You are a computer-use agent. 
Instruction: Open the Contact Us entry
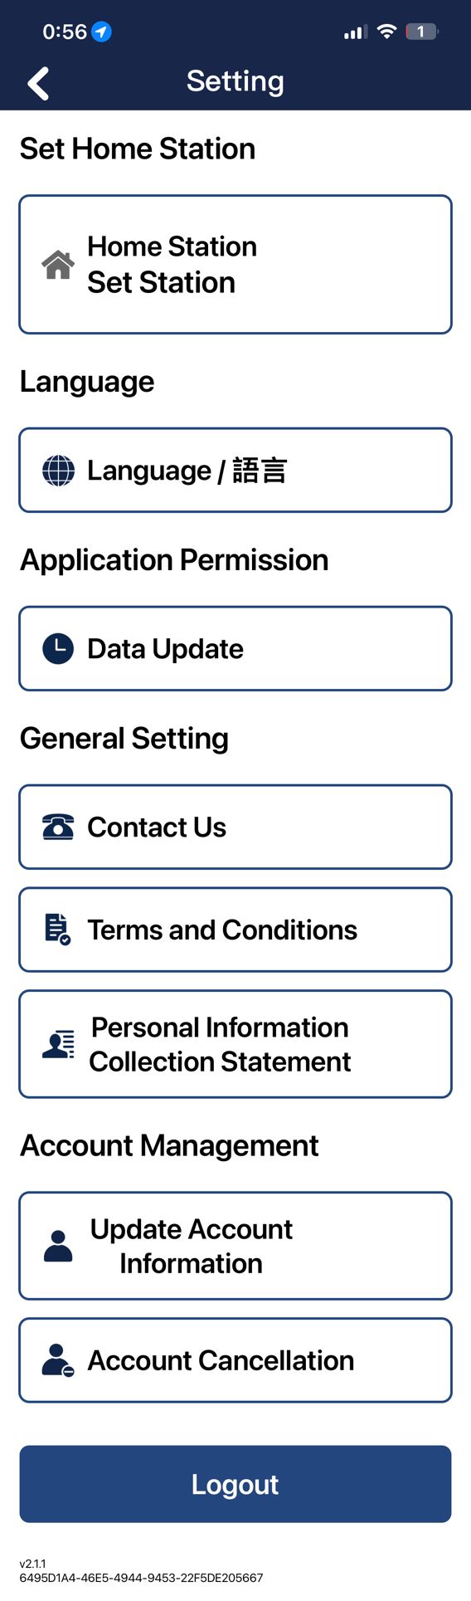point(235,827)
